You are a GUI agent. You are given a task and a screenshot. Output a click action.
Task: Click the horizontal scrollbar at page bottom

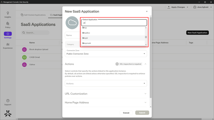(110, 119)
